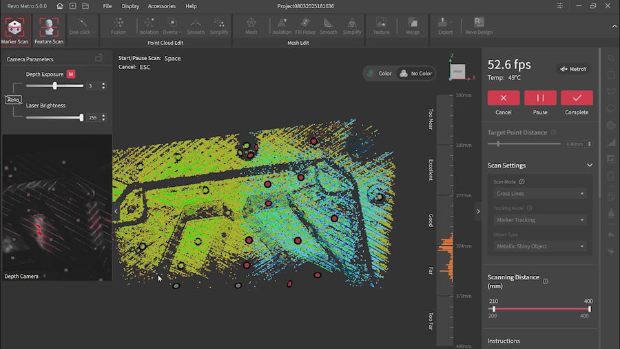This screenshot has width=620, height=349.
Task: Toggle the Depth Exposure manual M button
Action: 71,74
